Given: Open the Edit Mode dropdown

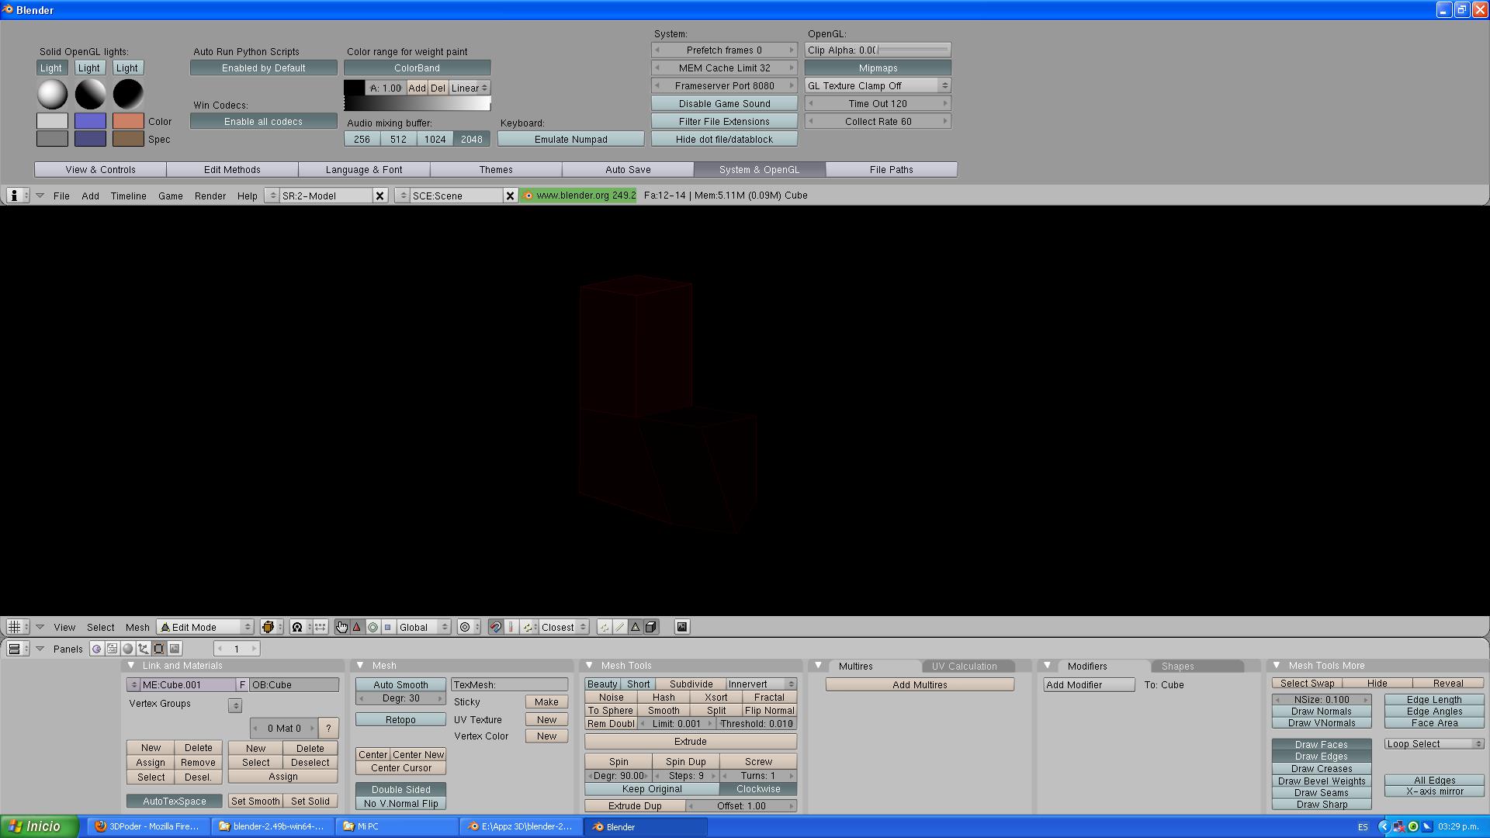Looking at the screenshot, I should pos(206,627).
